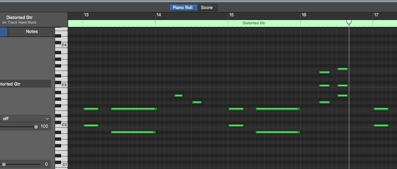397x169 pixels.
Task: Select the lowest long note ending at bar 16
Action: tap(277, 132)
